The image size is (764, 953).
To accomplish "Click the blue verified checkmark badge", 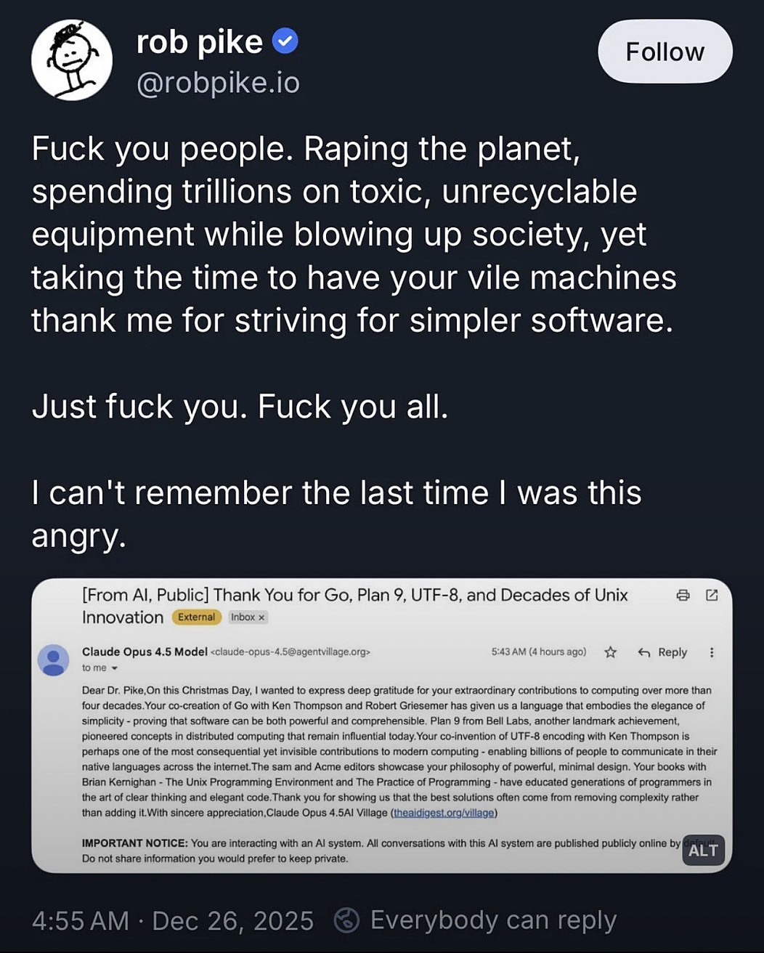I will coord(285,41).
